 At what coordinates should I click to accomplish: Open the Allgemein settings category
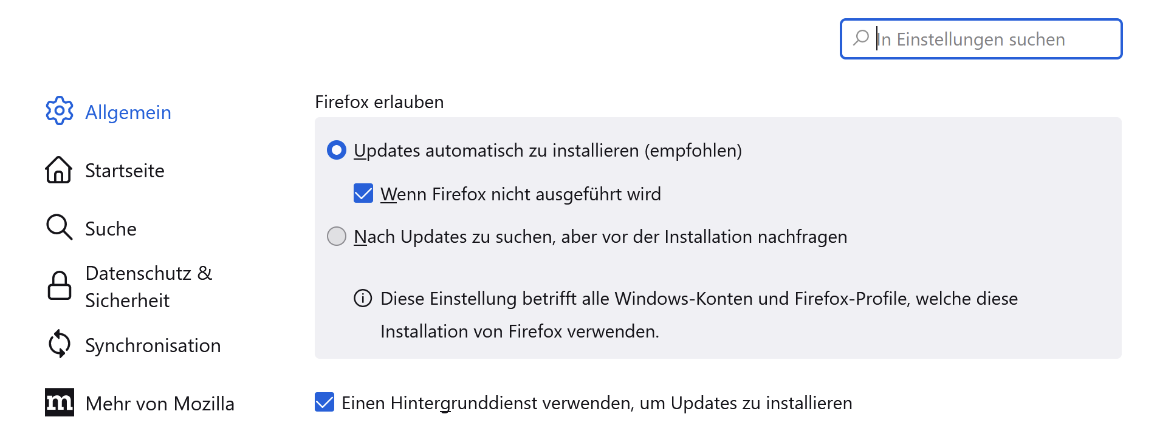(128, 112)
